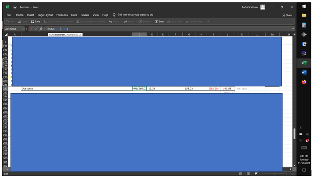This screenshot has width=315, height=179.
Task: Open the Data tab
Action: click(74, 15)
